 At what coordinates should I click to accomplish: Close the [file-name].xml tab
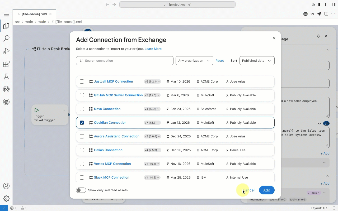50,14
